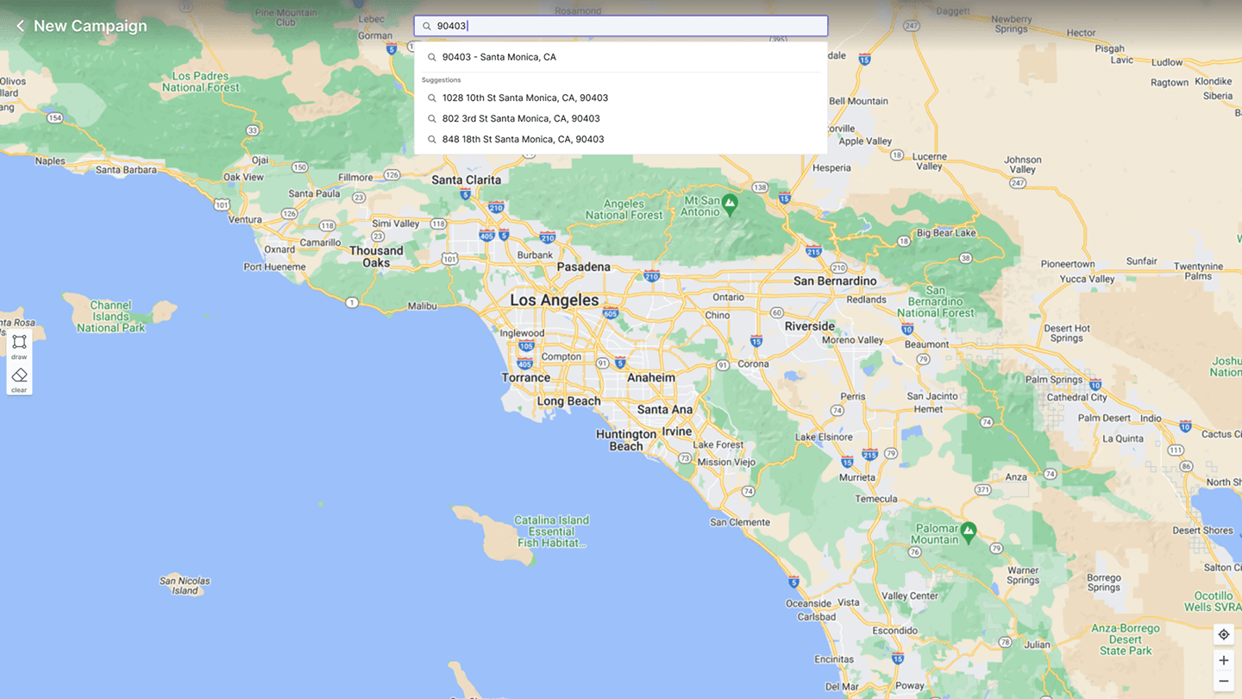Click the Hesperia map label
The width and height of the screenshot is (1242, 699).
pos(831,168)
